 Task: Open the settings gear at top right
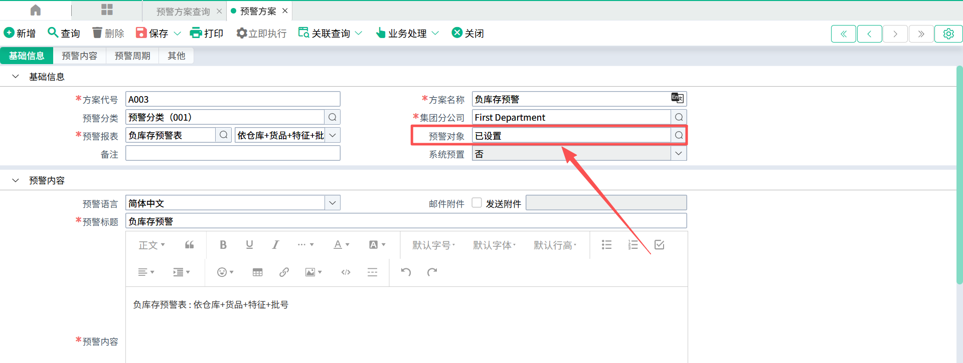948,34
